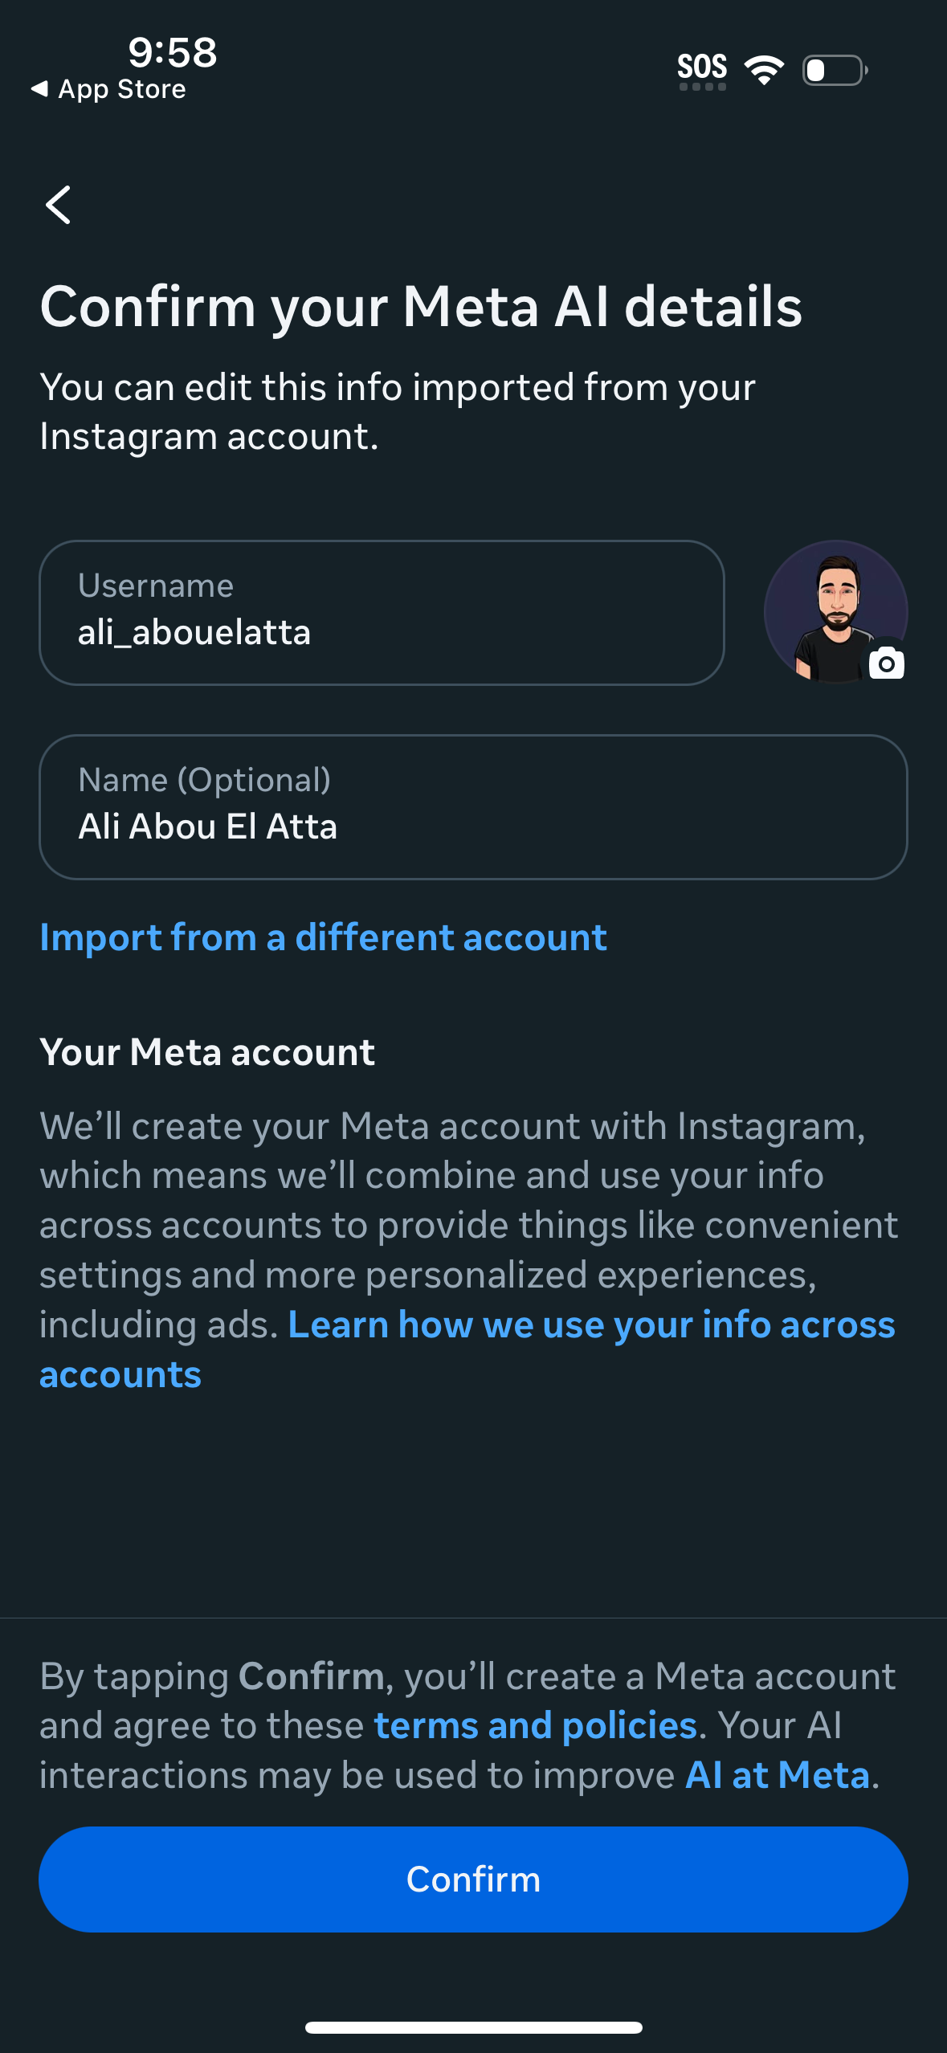Tap the SOS indicator in the status bar
This screenshot has height=2053, width=947.
702,68
